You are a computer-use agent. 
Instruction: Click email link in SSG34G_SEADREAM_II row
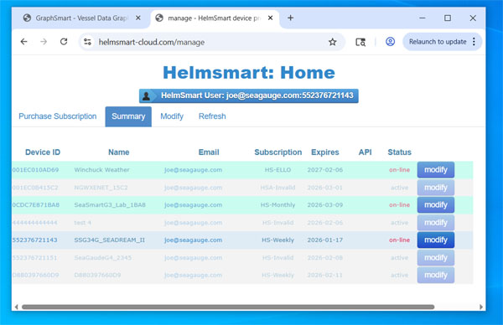(193, 240)
